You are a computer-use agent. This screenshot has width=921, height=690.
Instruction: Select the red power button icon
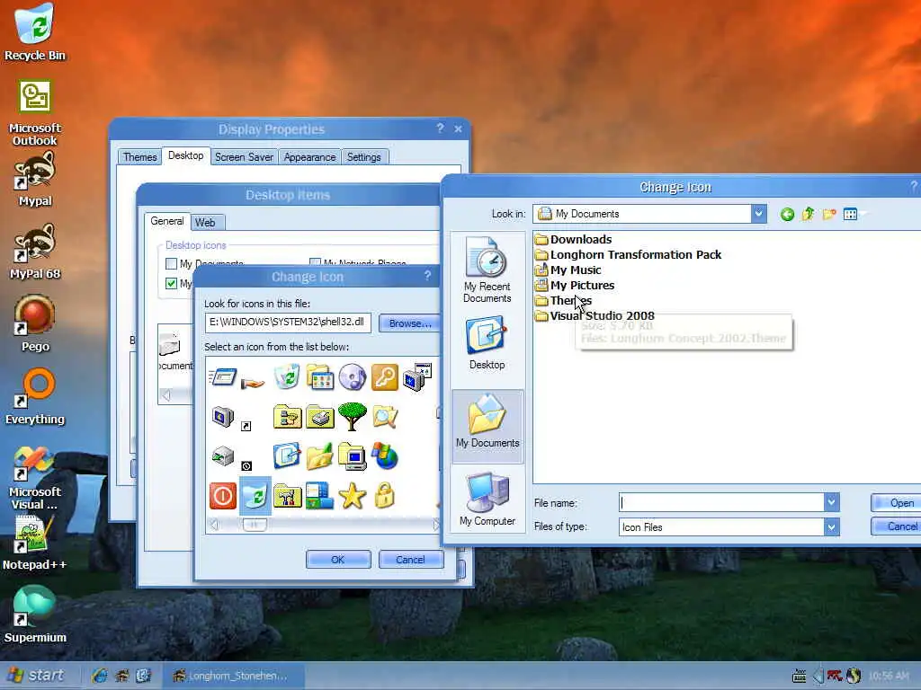[x=223, y=496]
